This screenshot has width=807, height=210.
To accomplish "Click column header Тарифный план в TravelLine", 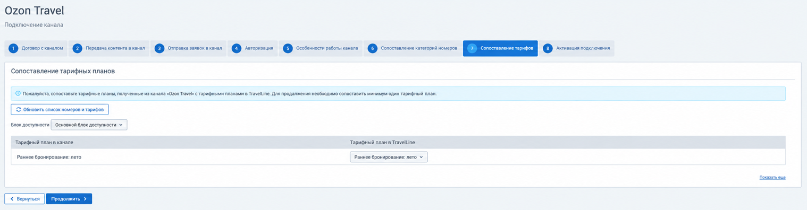I will click(x=382, y=142).
